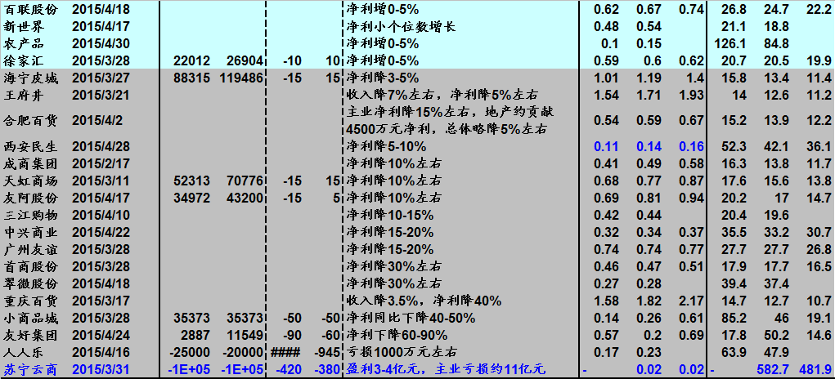Select the 合肥百货 company cell
Image resolution: width=835 pixels, height=379 pixels.
coord(30,120)
